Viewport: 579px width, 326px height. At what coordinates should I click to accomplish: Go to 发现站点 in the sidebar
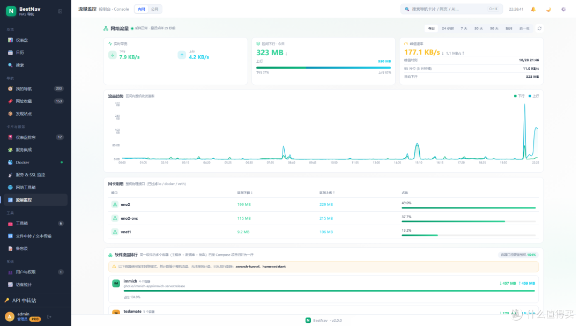35,114
